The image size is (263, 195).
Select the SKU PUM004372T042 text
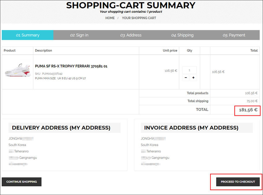pyautogui.click(x=49, y=74)
